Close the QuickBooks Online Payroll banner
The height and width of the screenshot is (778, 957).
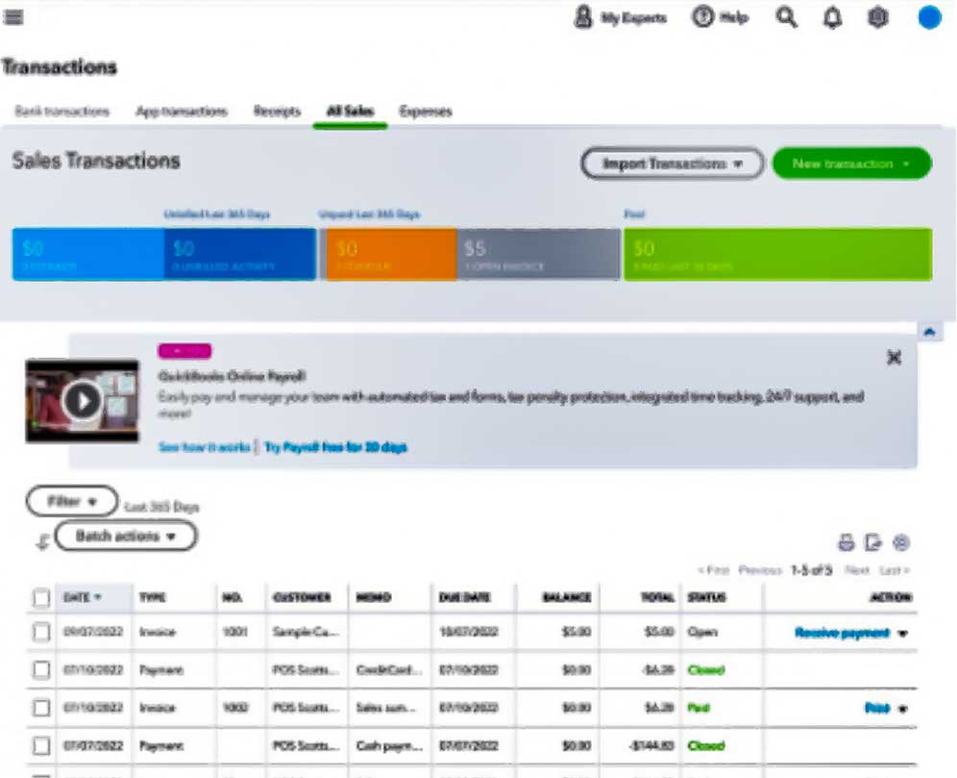pyautogui.click(x=895, y=357)
